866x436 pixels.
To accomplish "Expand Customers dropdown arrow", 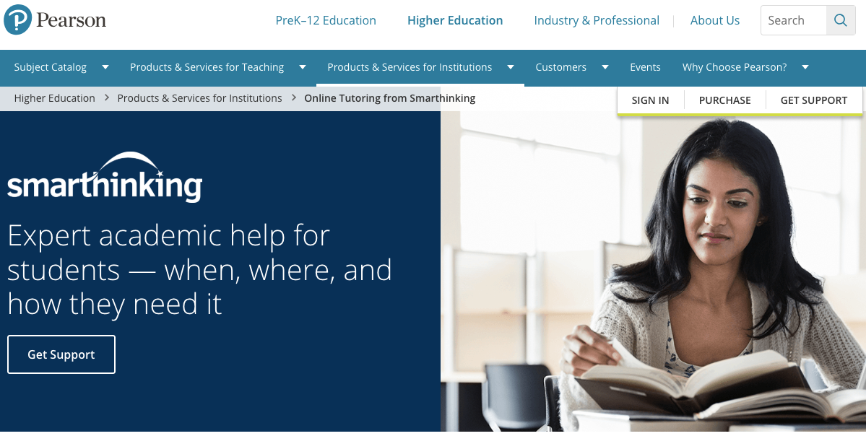I will click(605, 67).
